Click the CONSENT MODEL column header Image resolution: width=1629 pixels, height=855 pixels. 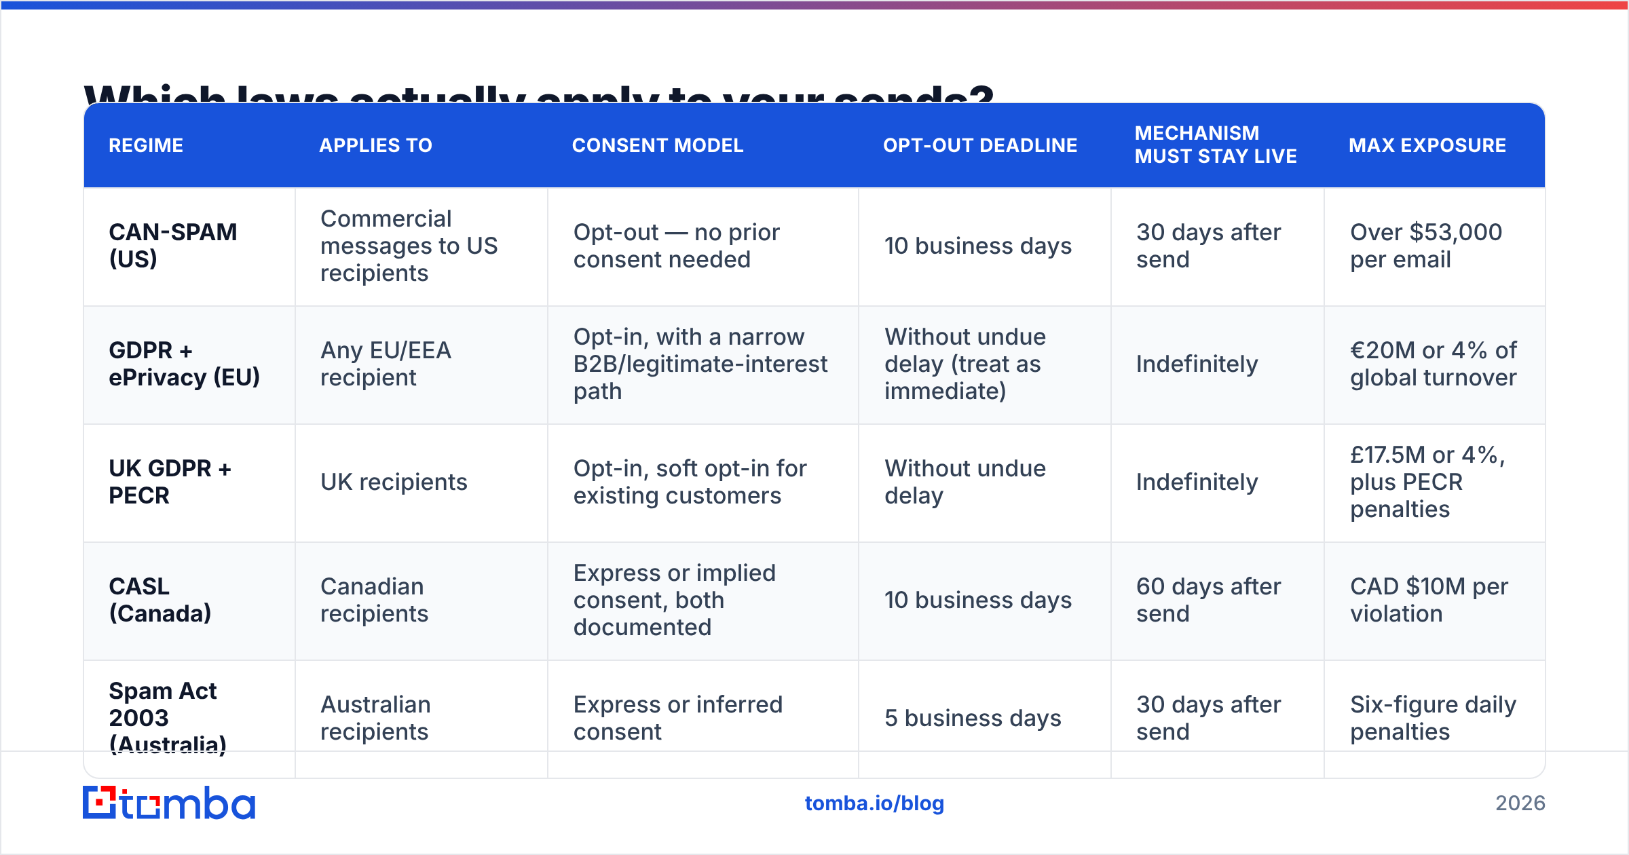pos(658,145)
